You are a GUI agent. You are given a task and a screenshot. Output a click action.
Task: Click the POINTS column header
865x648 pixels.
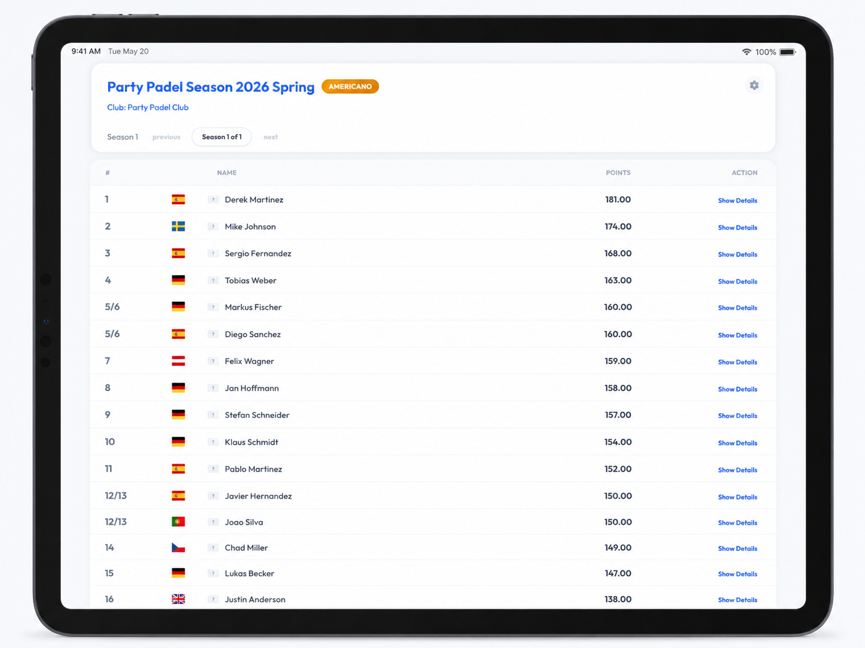[x=618, y=173]
